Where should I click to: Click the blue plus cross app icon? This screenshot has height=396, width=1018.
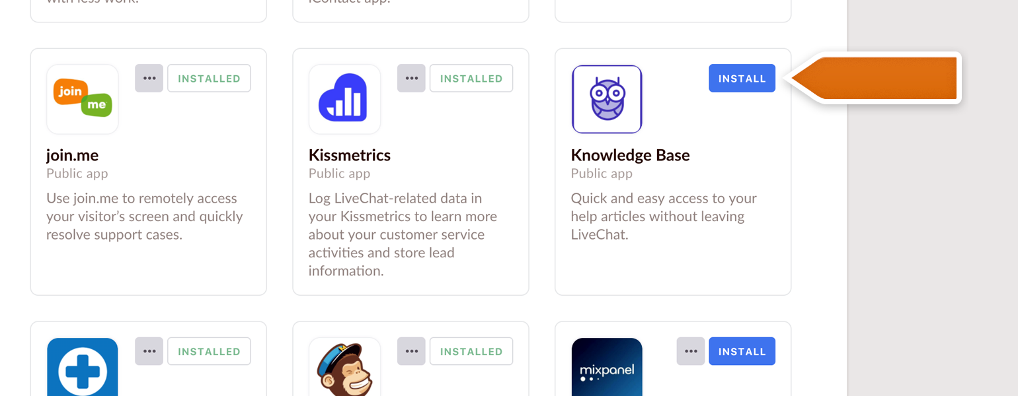coord(83,366)
